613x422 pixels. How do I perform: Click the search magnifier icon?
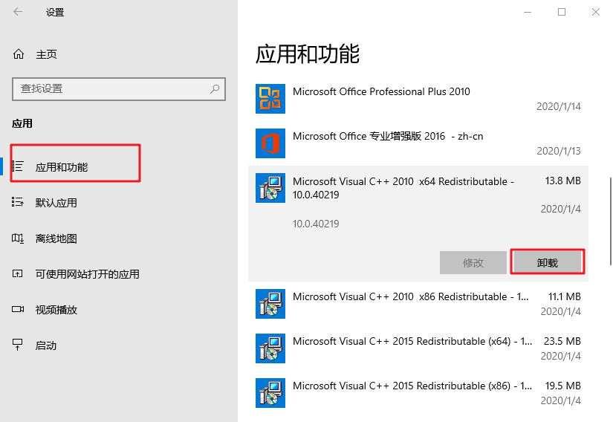[215, 88]
